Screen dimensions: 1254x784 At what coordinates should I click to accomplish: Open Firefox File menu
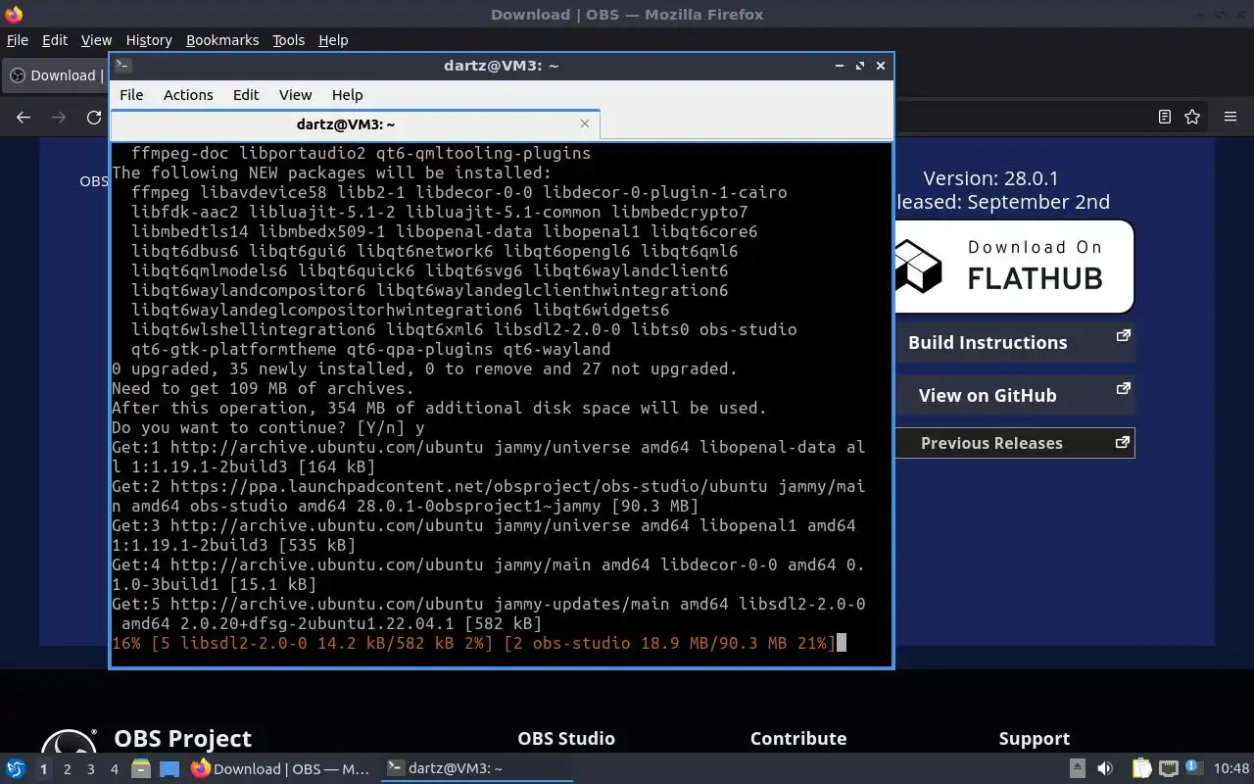18,40
